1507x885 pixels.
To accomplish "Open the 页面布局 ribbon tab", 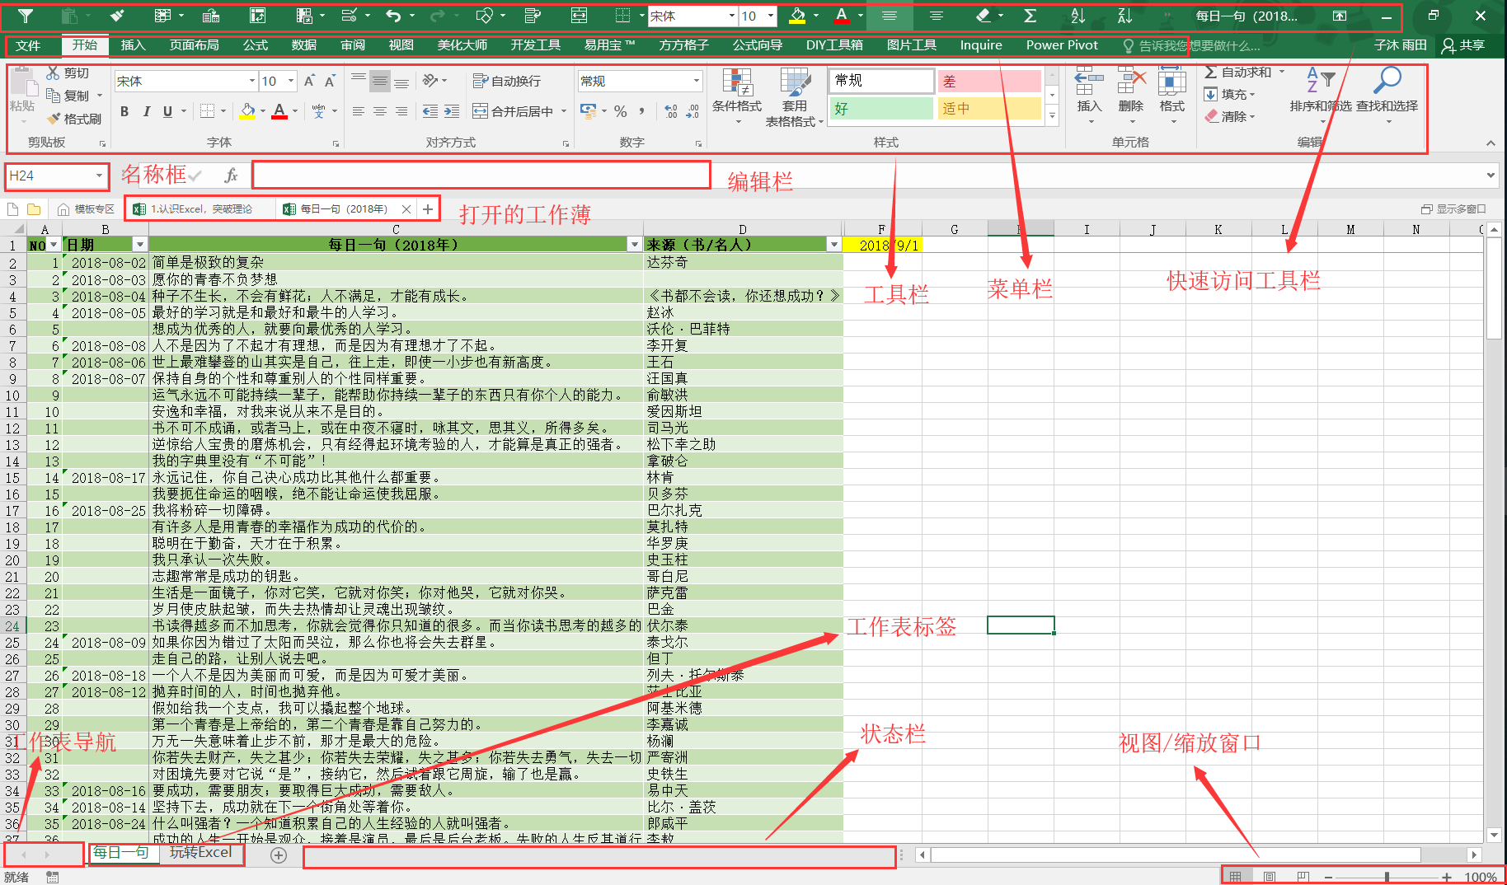I will (195, 45).
